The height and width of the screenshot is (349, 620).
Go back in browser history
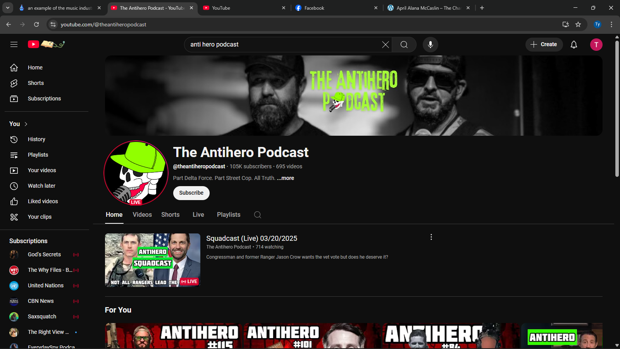9,24
